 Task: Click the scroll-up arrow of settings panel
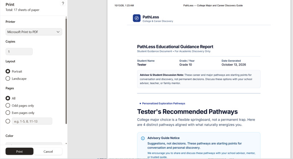point(66,17)
